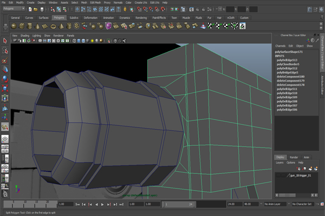Expand the polyBridgeEdge5 input node
The width and height of the screenshot is (325, 216).
click(287, 72)
